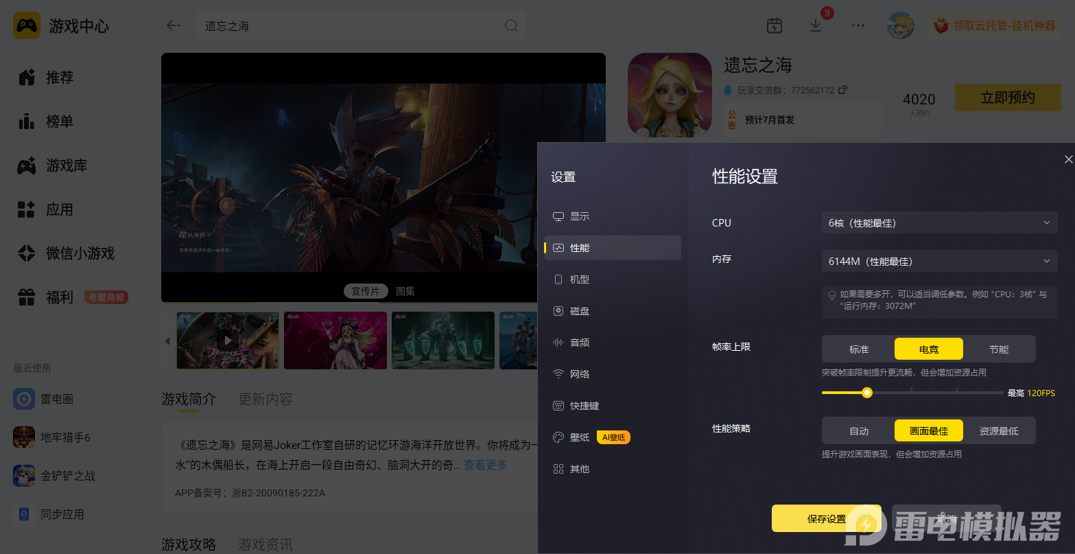Click 保存设置 to save settings
1075x554 pixels.
pyautogui.click(x=826, y=519)
